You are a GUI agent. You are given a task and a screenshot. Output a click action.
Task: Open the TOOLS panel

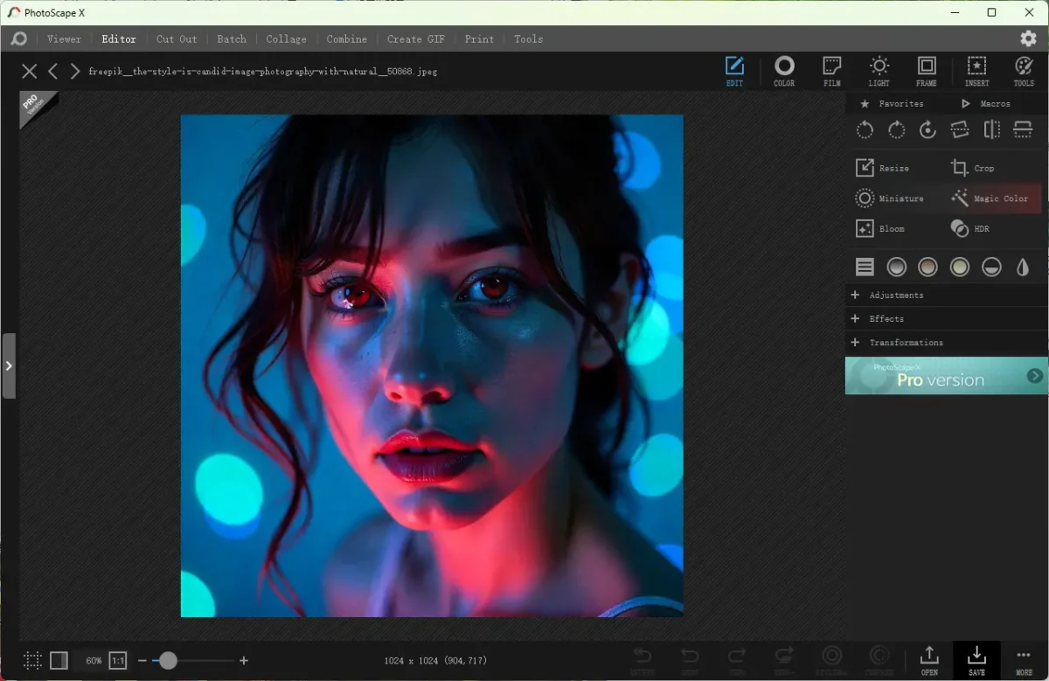pos(1024,72)
